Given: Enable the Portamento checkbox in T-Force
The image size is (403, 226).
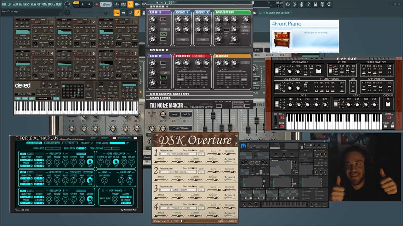Looking at the screenshot, I should (103, 191).
